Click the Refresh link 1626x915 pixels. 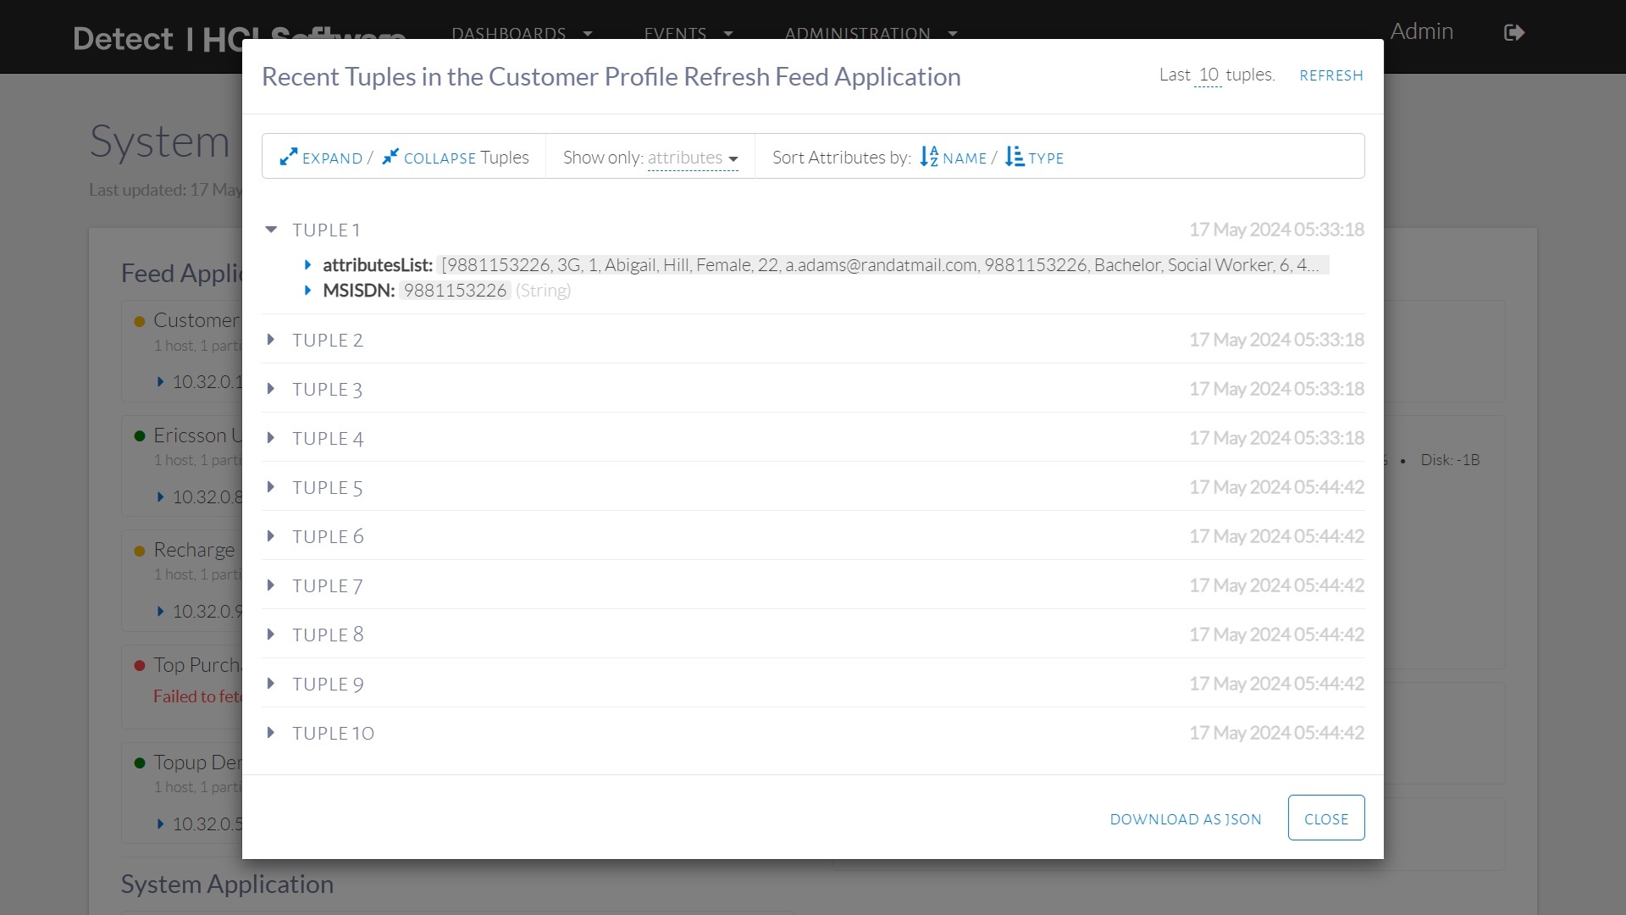point(1330,75)
